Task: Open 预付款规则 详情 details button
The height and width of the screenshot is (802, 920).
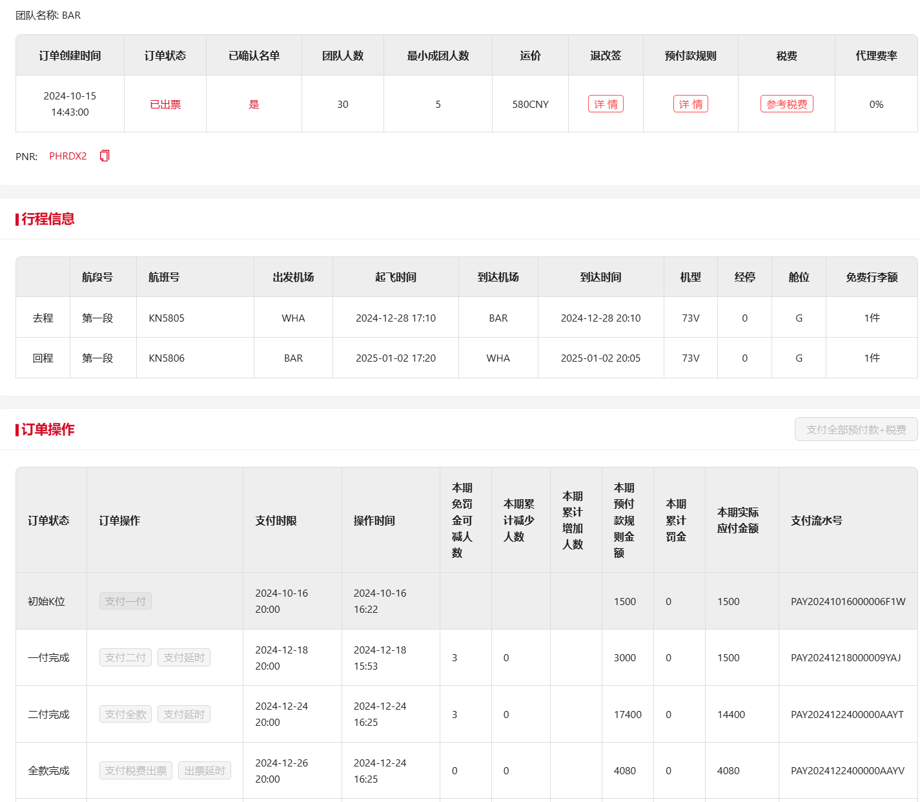Action: point(690,104)
